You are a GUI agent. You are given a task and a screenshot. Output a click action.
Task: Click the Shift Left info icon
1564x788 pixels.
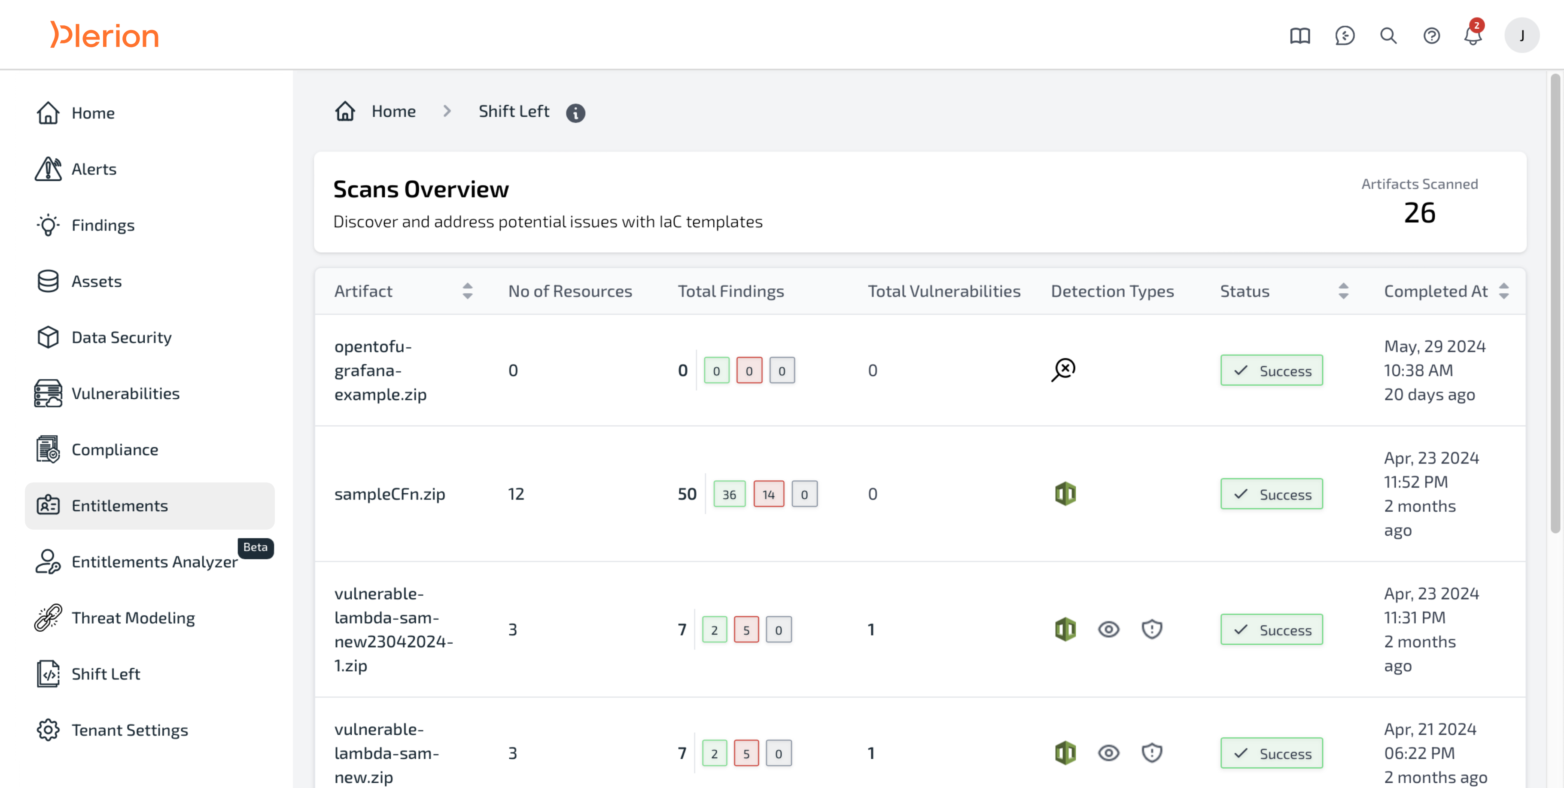click(575, 113)
